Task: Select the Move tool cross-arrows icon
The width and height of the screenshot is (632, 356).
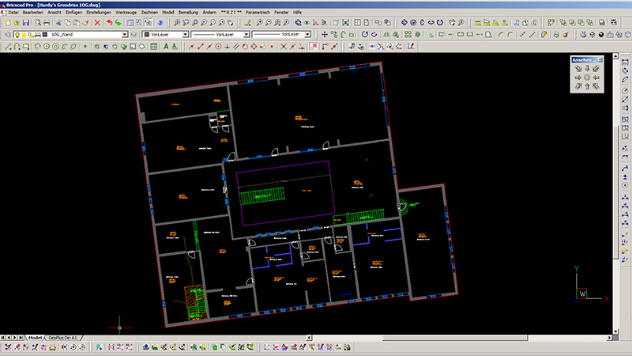Action: click(325, 35)
